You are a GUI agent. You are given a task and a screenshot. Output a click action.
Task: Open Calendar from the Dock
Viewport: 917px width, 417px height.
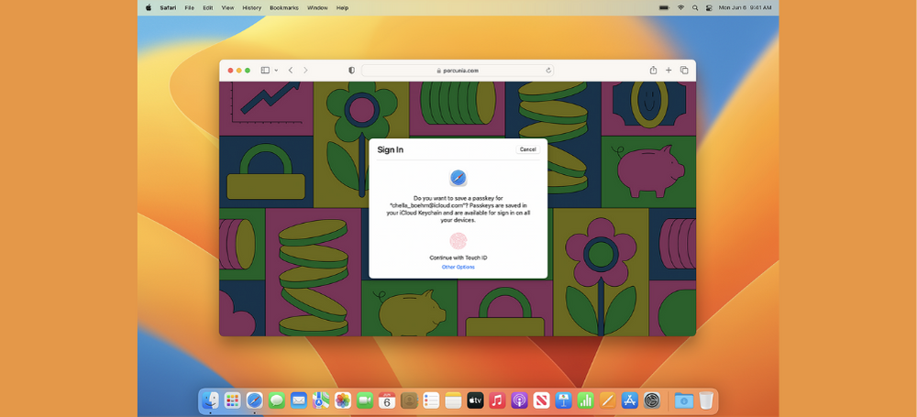(387, 400)
